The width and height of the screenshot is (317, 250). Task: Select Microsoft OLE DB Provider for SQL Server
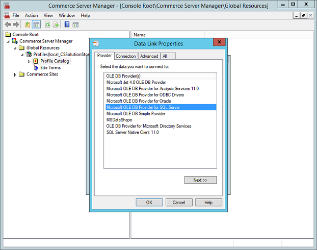coord(161,107)
